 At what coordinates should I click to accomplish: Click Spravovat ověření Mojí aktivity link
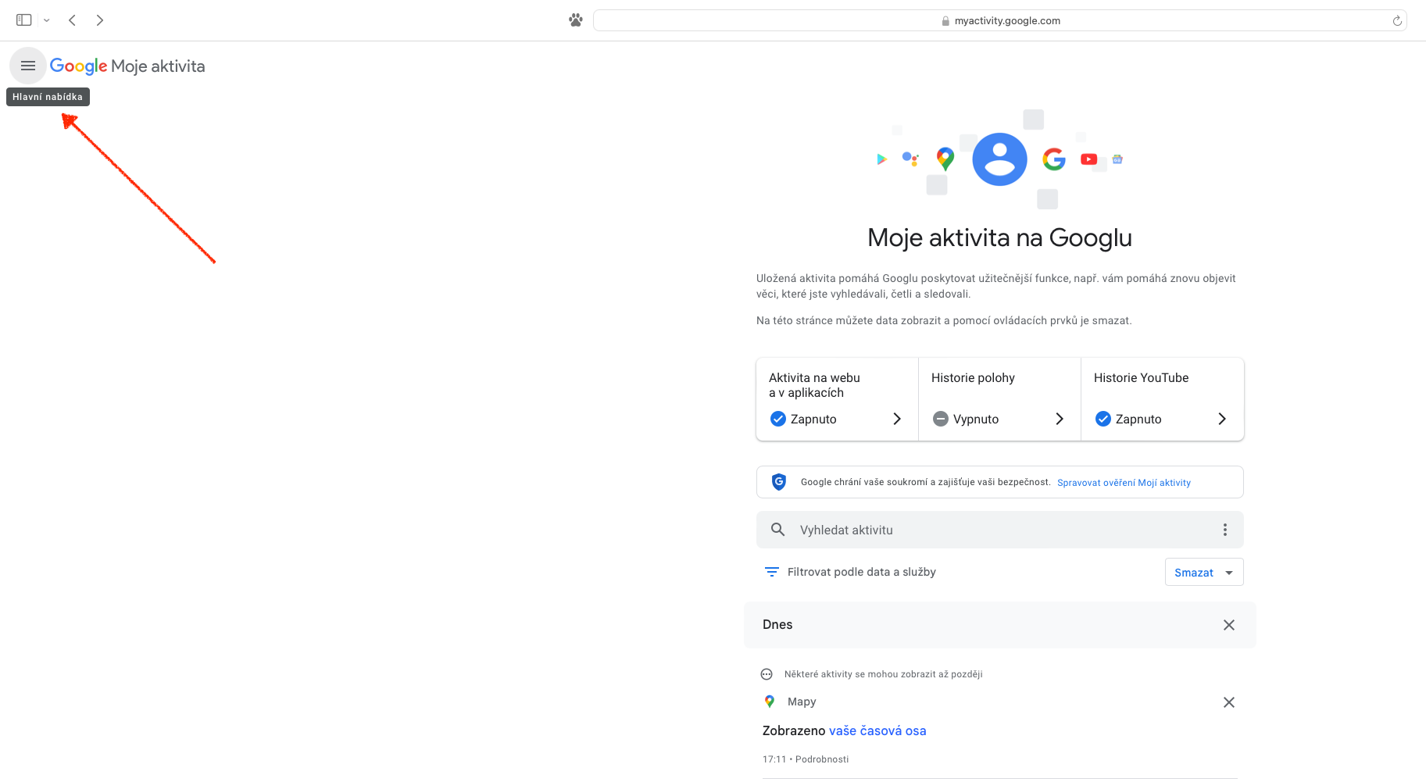pos(1124,483)
